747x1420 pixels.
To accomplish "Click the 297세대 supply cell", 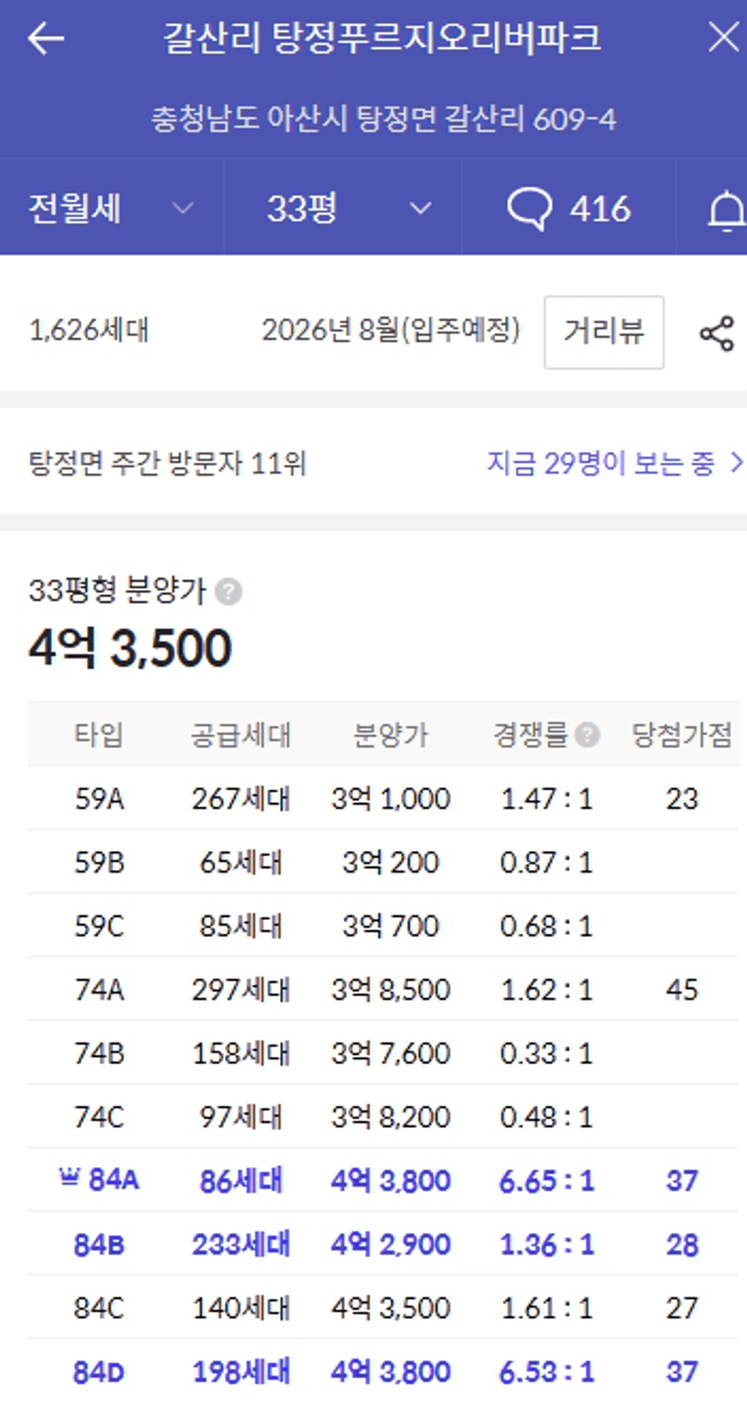I will 240,989.
